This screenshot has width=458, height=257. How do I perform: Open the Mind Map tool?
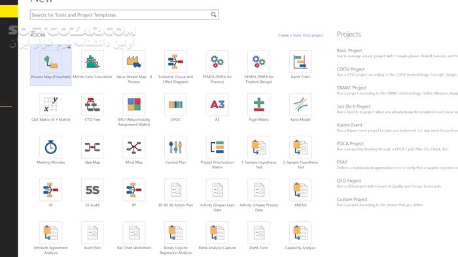pos(134,147)
